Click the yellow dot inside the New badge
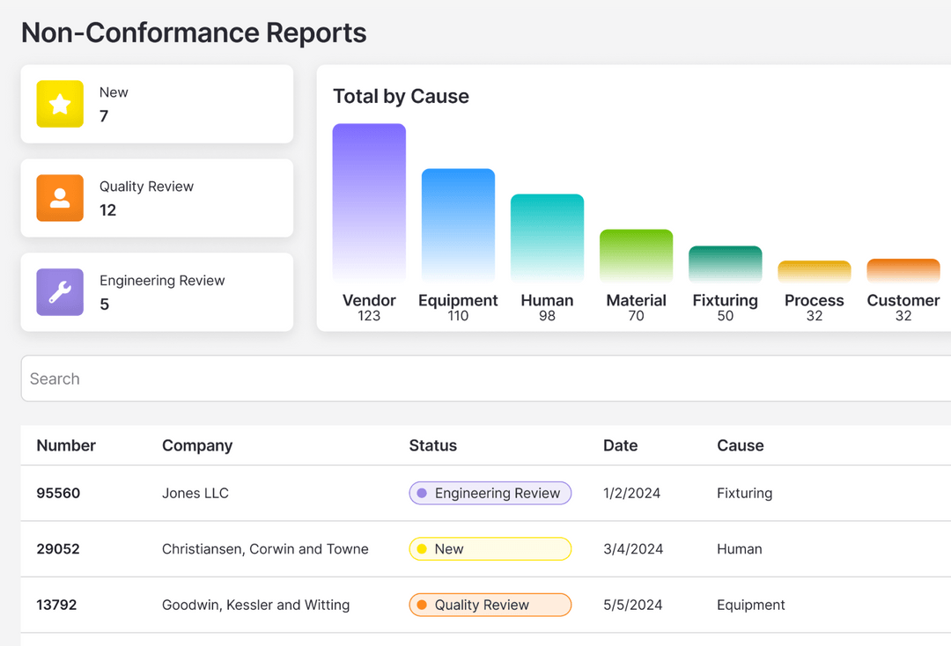This screenshot has height=646, width=951. 423,548
